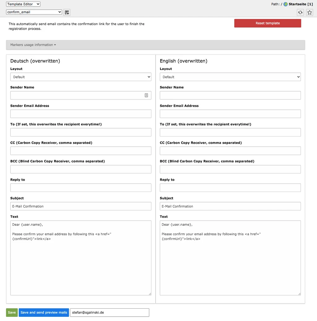Click the small icon inside German Sender Name field
Screen dimensions: 317x321
tap(146, 95)
